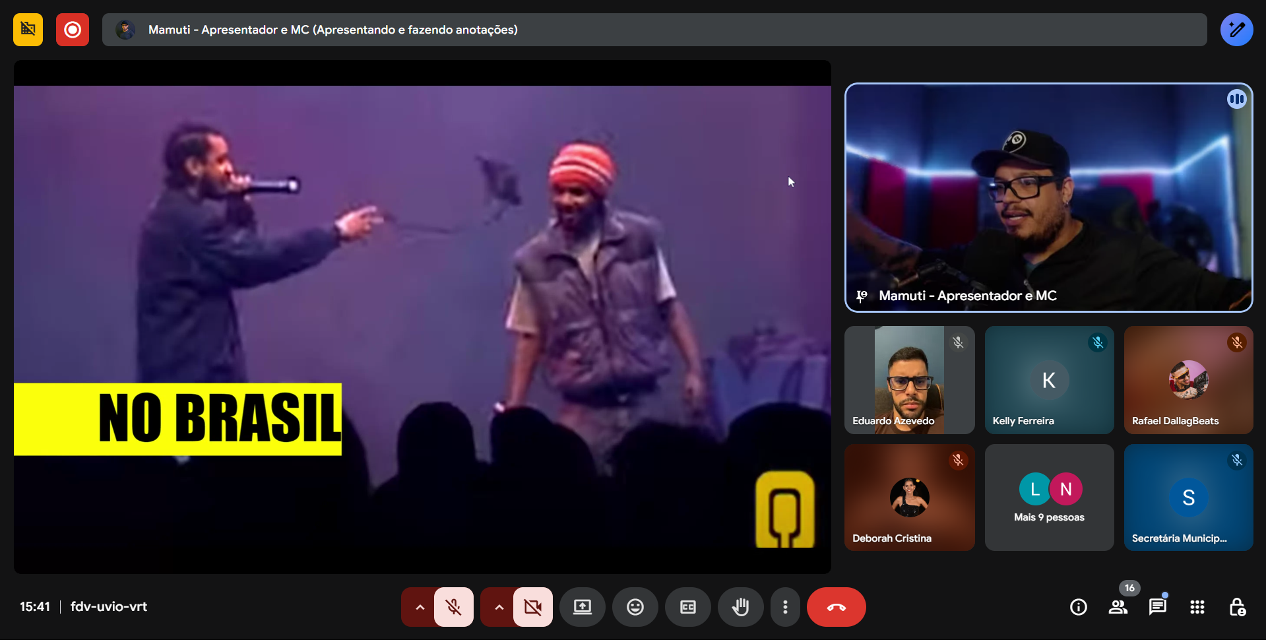Unmute your microphone
This screenshot has width=1266, height=640.
(x=454, y=607)
